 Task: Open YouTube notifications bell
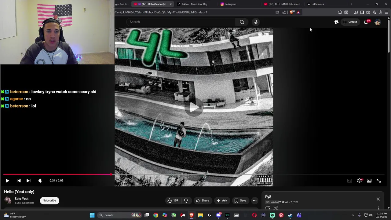pos(366,22)
